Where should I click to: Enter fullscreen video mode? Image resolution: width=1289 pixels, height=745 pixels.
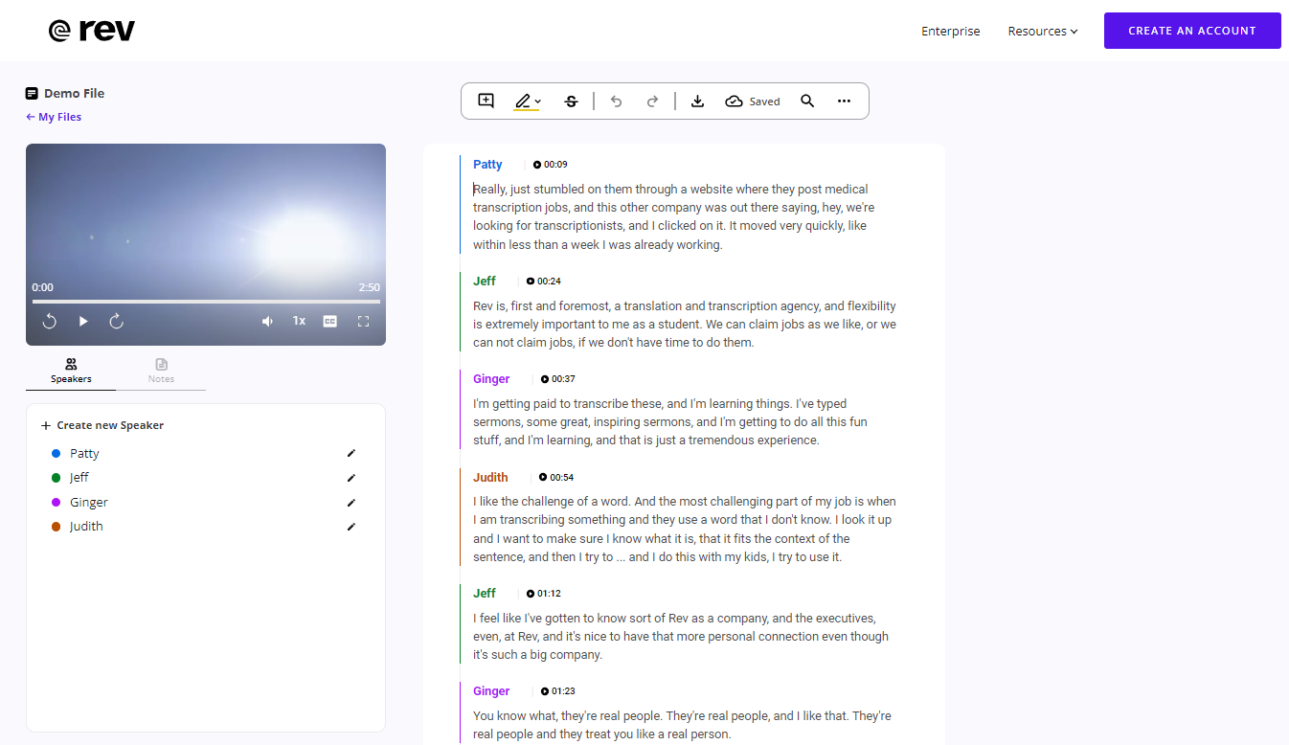[363, 321]
